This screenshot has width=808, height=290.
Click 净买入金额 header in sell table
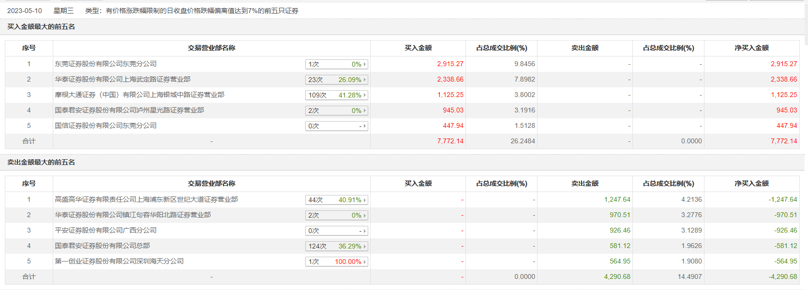751,183
